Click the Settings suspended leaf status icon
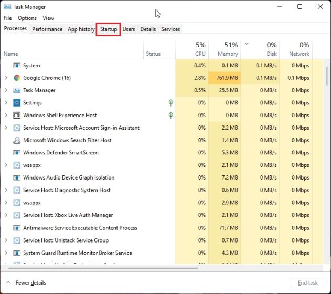The width and height of the screenshot is (331, 294). pyautogui.click(x=171, y=103)
